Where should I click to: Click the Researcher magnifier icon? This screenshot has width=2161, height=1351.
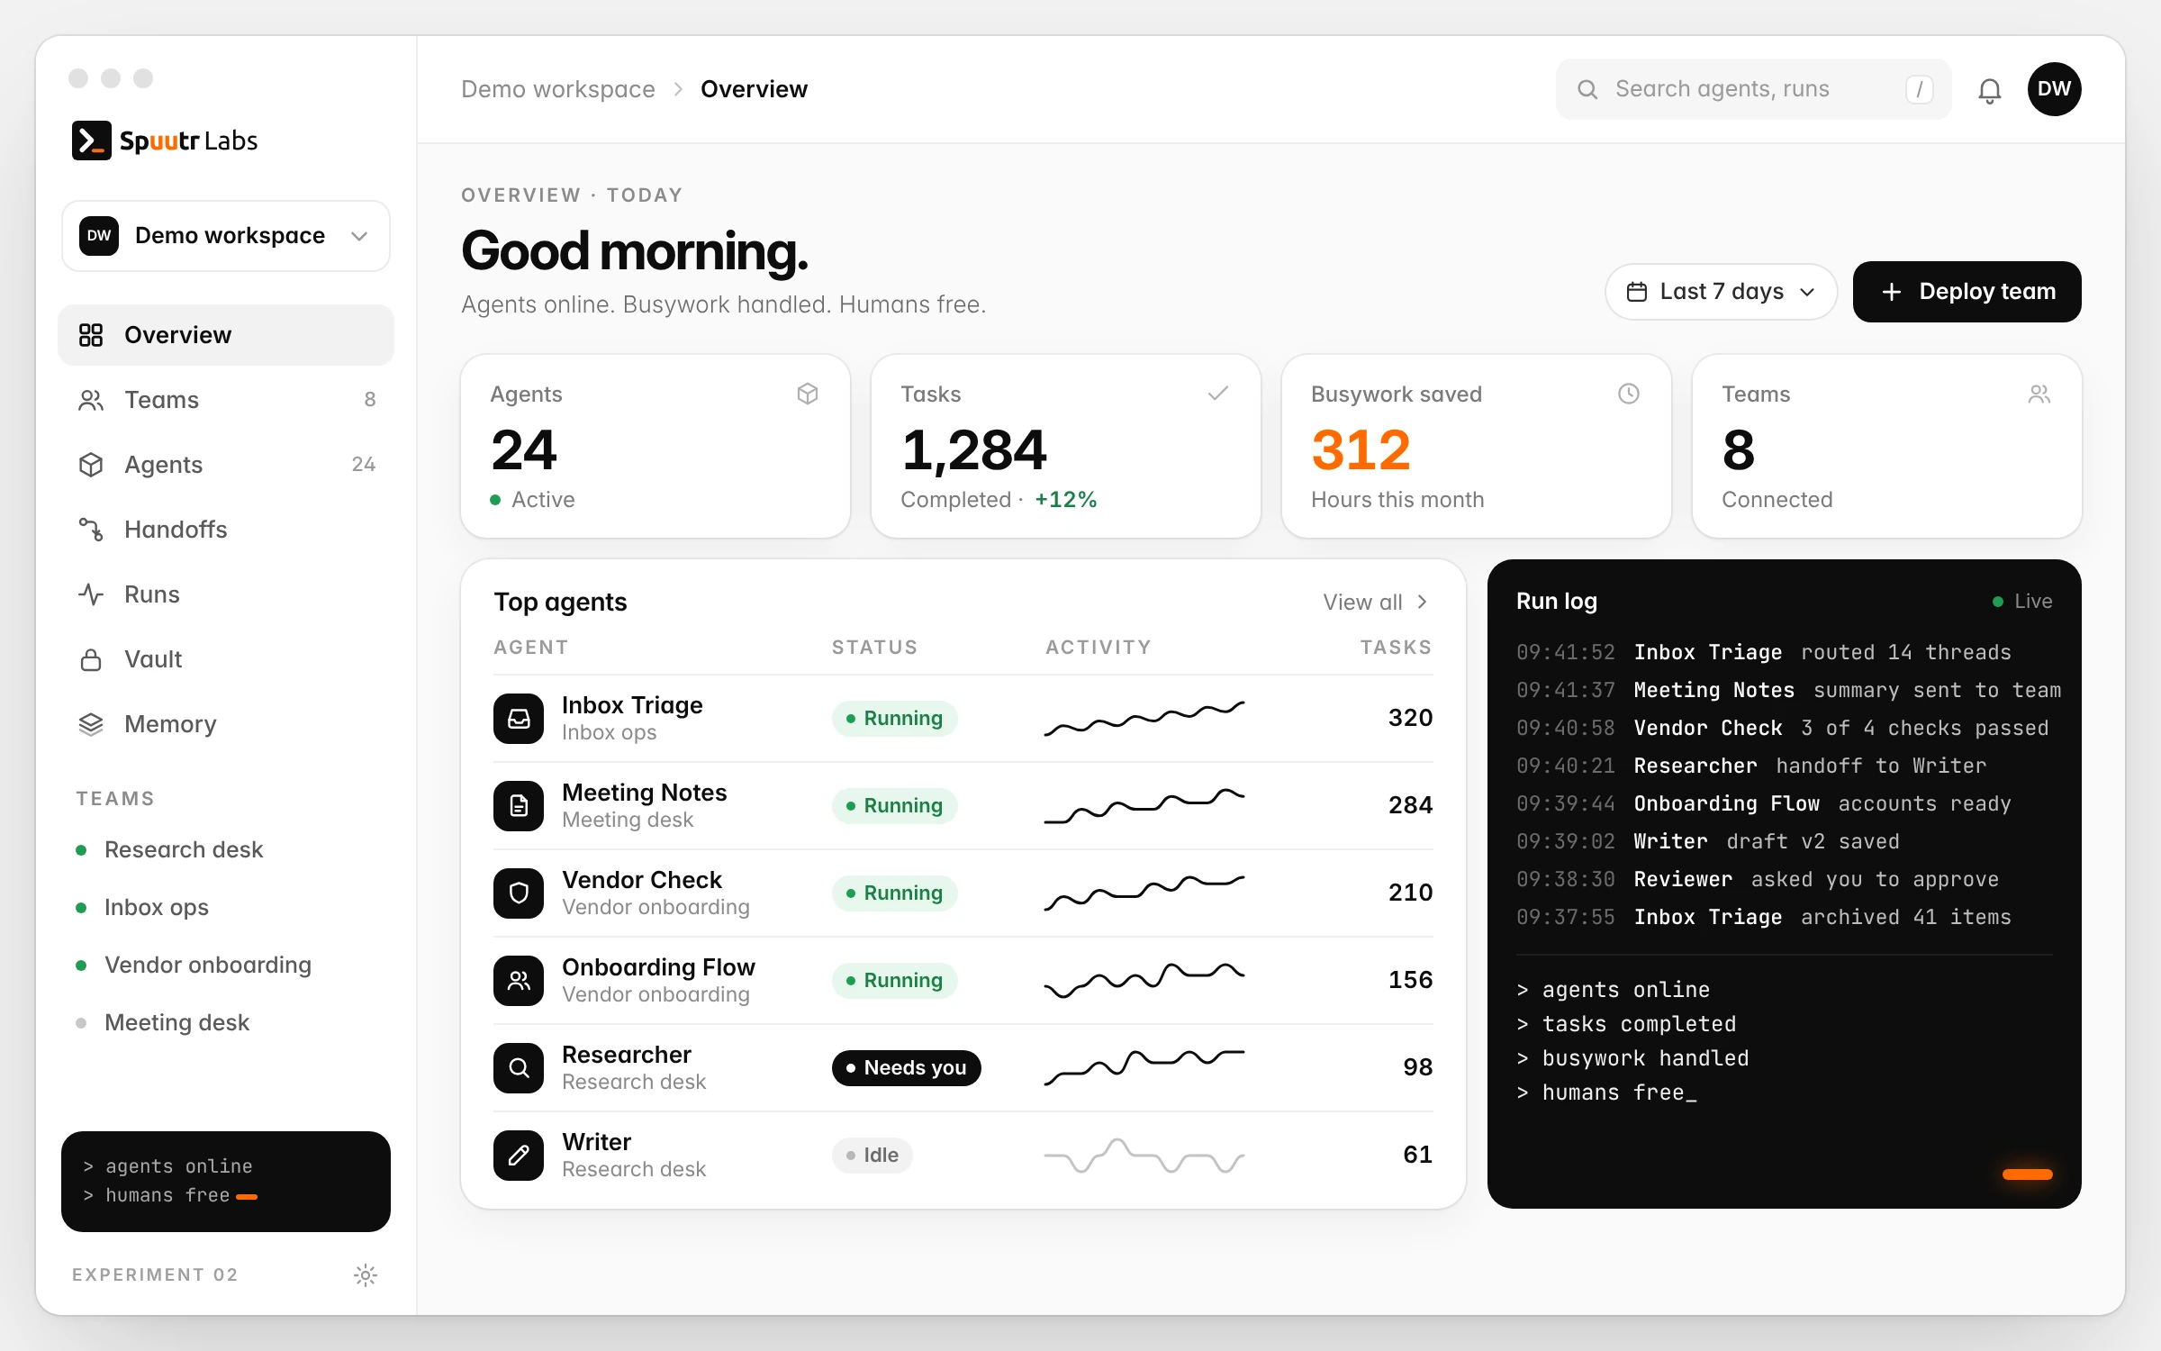point(519,1068)
